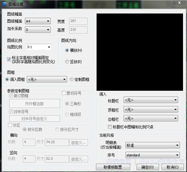Viewport: 187px width, 172px height.
Task: Click the CAXA app icon in title bar
Action: (4, 4)
